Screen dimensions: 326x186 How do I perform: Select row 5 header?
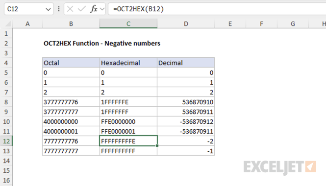pyautogui.click(x=6, y=72)
